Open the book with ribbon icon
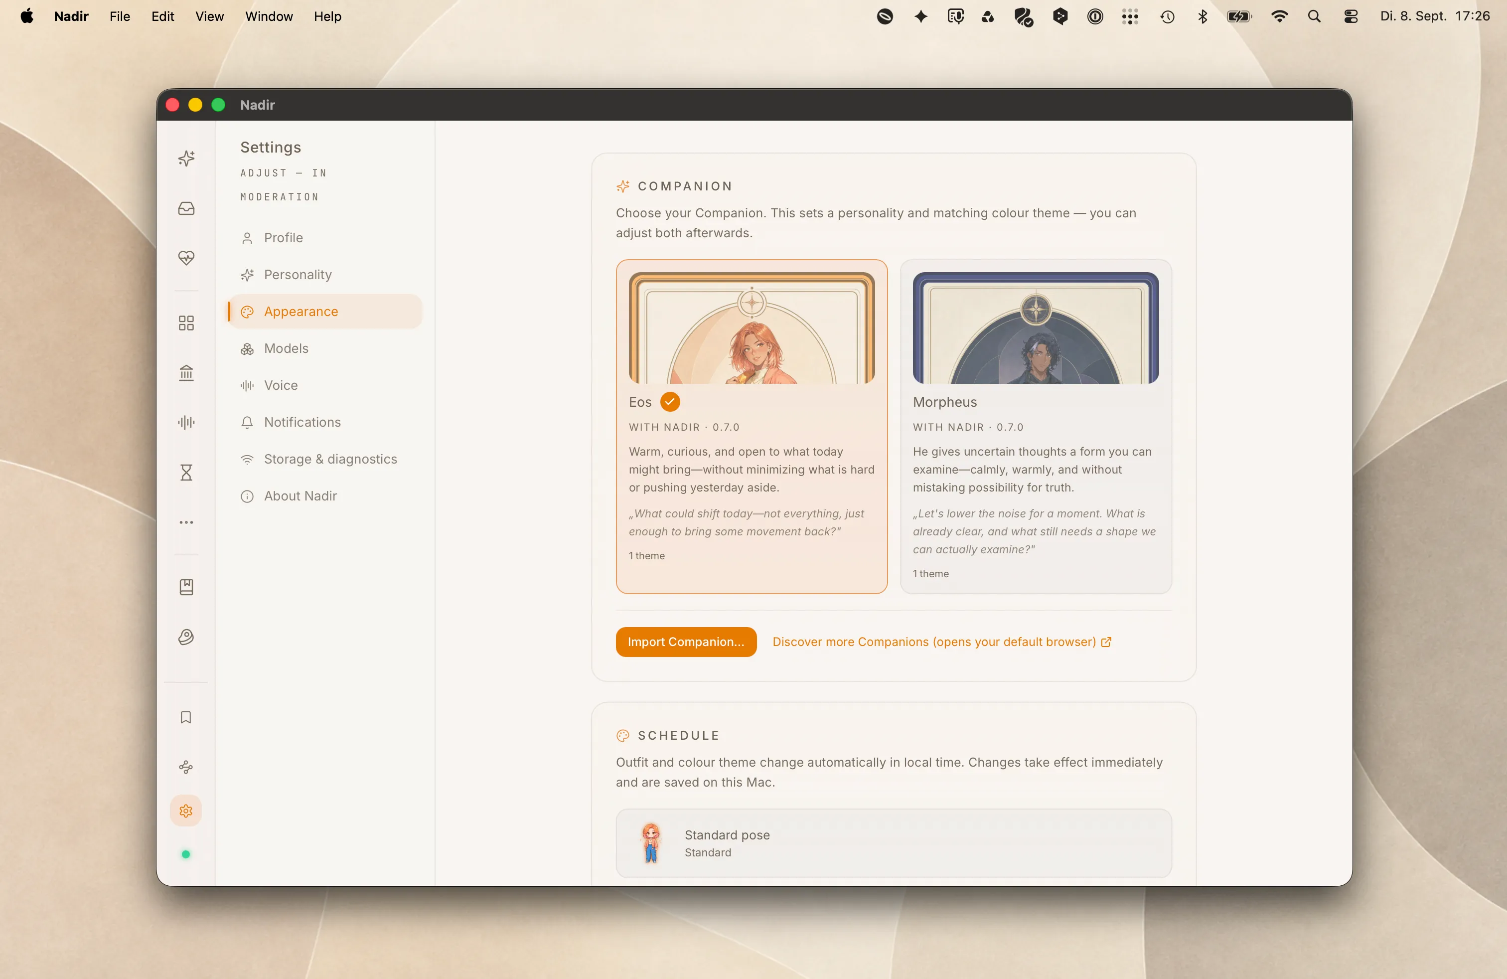 tap(186, 587)
